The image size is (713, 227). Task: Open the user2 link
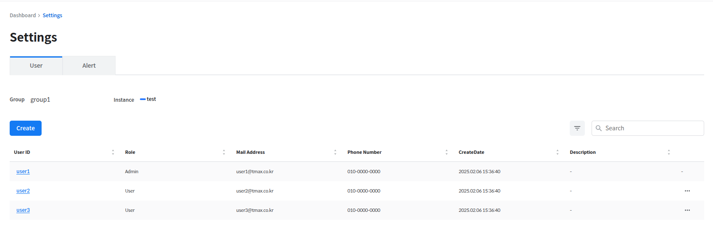[23, 191]
